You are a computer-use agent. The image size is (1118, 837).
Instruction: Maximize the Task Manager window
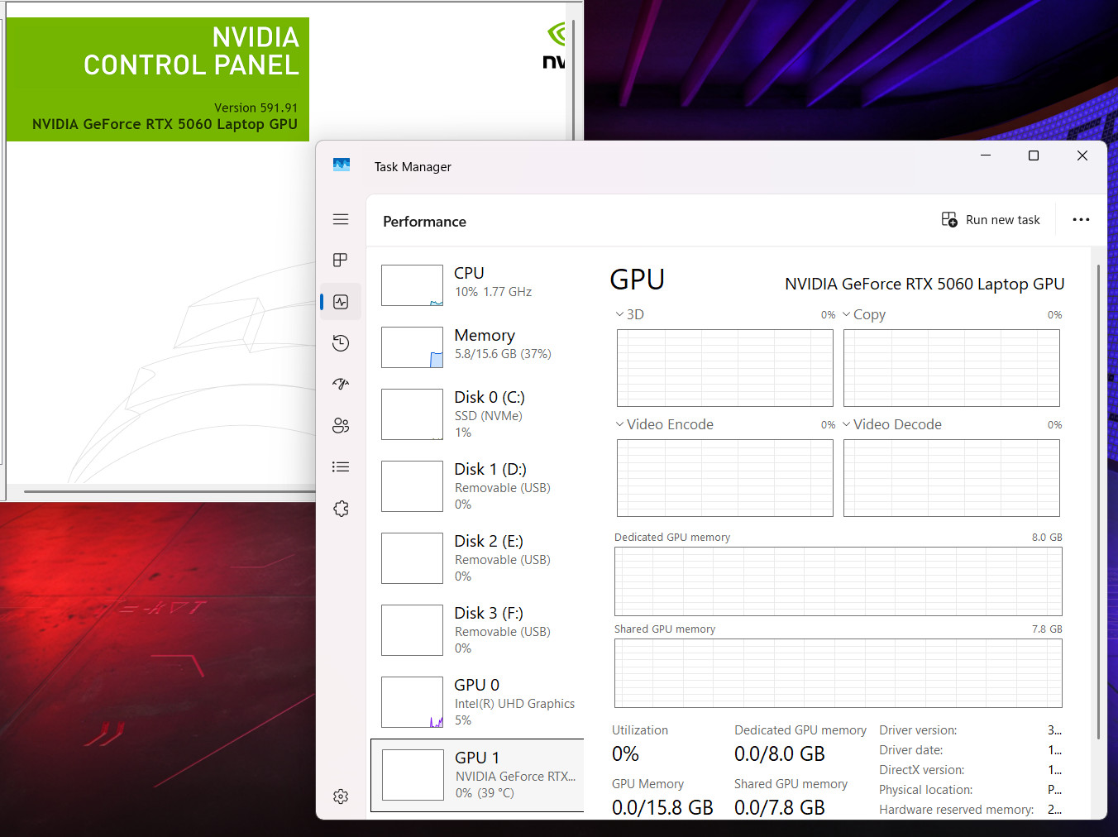click(1034, 155)
